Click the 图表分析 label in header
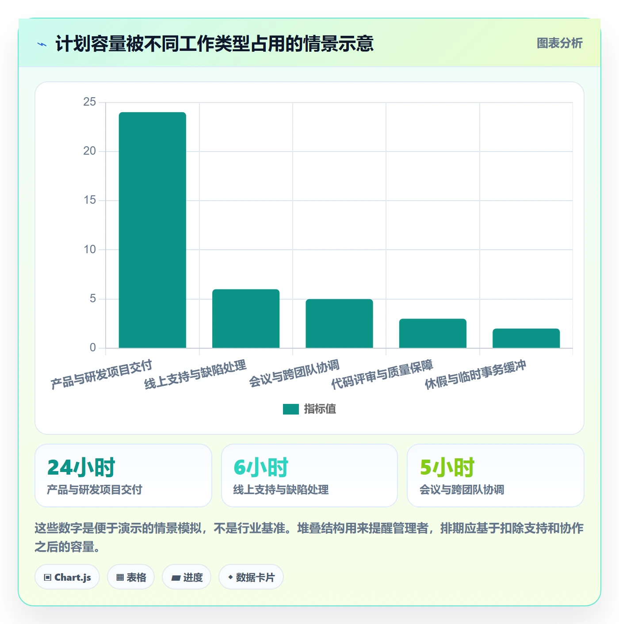Screen dimensions: 619x624 (x=559, y=43)
